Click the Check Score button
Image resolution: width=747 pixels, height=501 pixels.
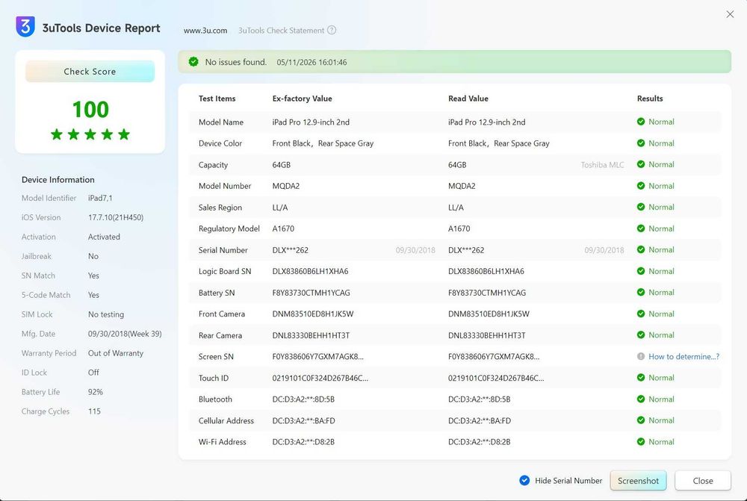point(90,72)
